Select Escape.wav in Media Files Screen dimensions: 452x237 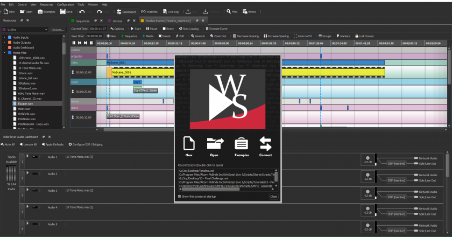click(x=25, y=103)
